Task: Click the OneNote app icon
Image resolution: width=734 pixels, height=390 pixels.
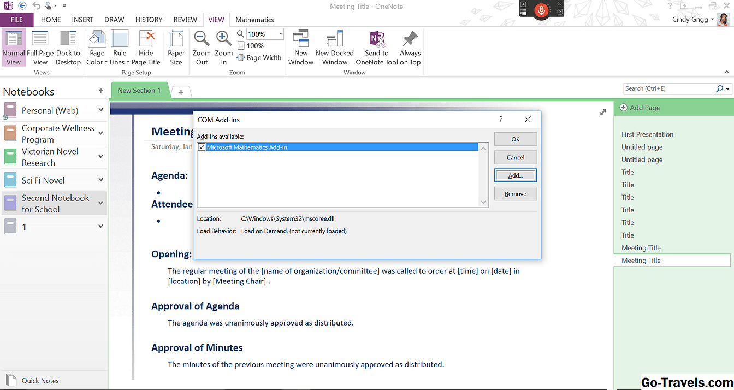Action: [x=8, y=6]
